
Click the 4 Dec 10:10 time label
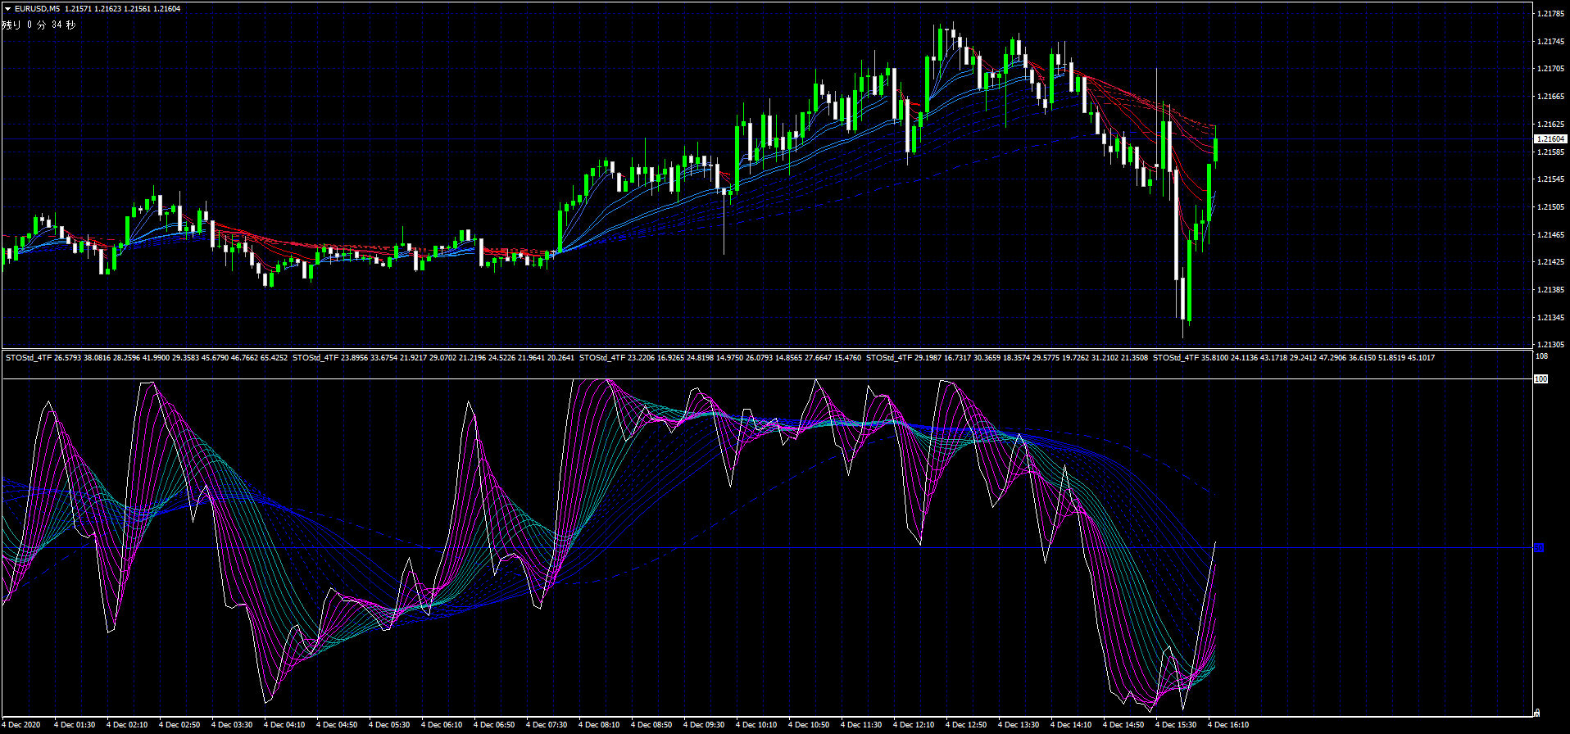point(756,725)
